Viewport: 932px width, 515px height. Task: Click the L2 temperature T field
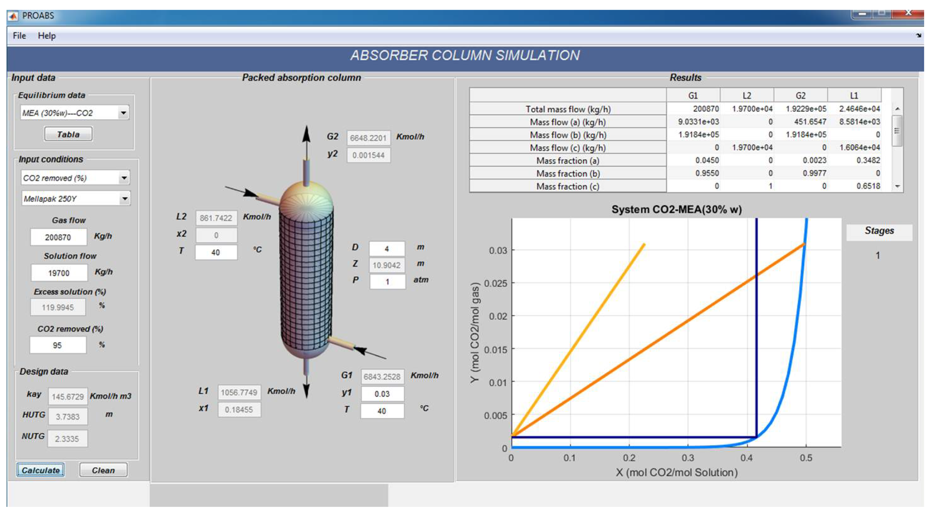pyautogui.click(x=216, y=252)
